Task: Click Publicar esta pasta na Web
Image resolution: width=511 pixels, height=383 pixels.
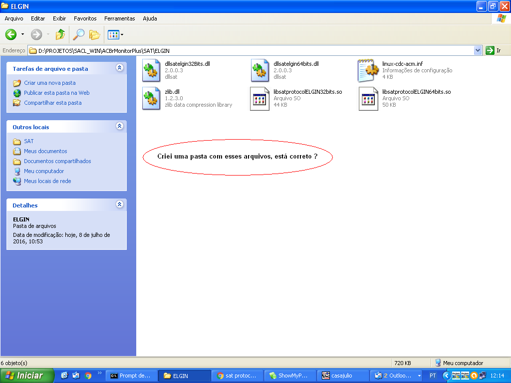Action: [x=57, y=93]
